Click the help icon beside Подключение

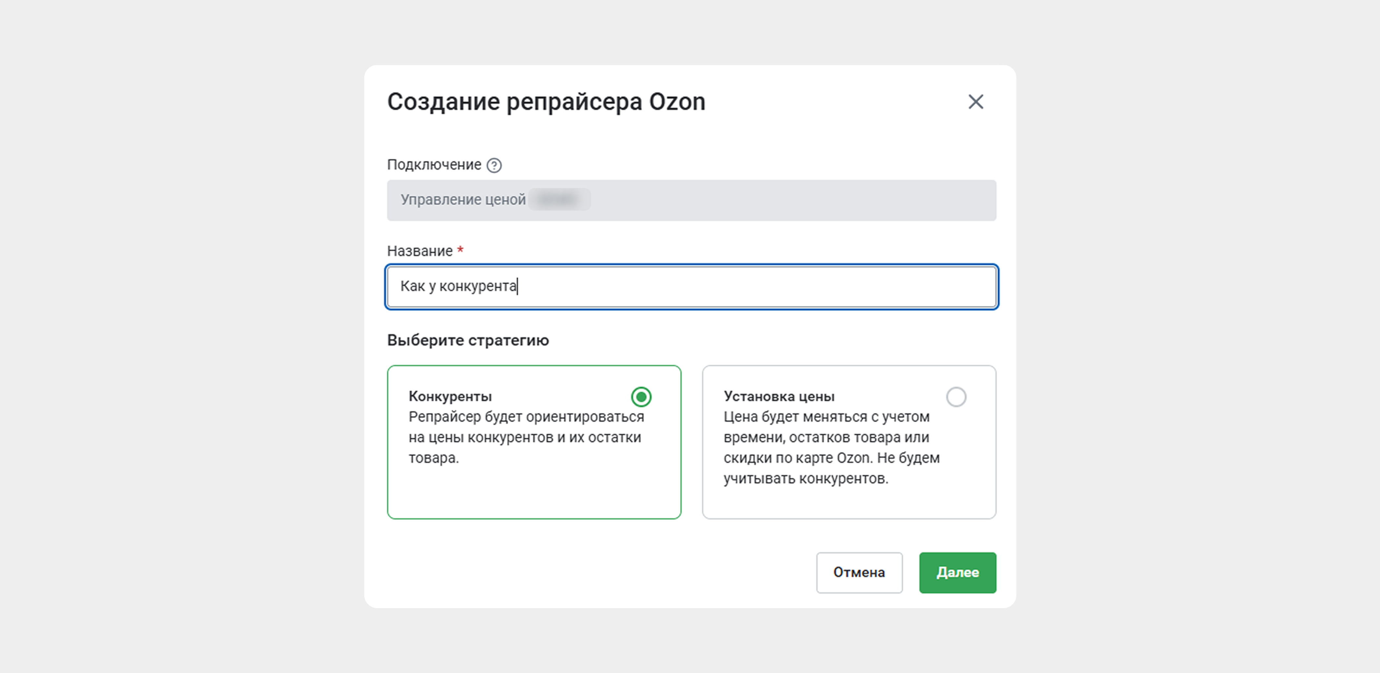(494, 166)
